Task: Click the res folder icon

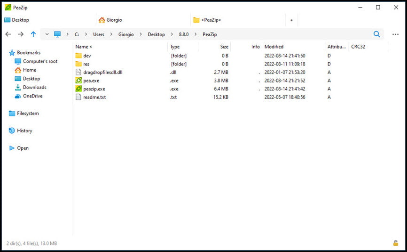Action: pyautogui.click(x=78, y=64)
